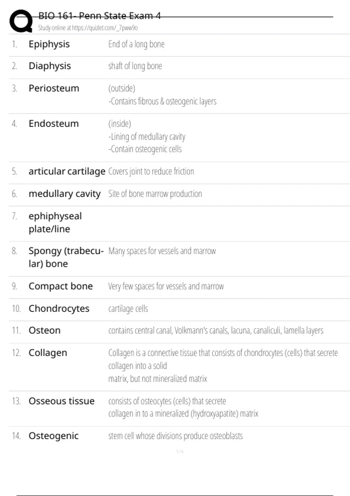350x496 pixels.
Task: Select the Diaphysis term
Action: click(50, 66)
